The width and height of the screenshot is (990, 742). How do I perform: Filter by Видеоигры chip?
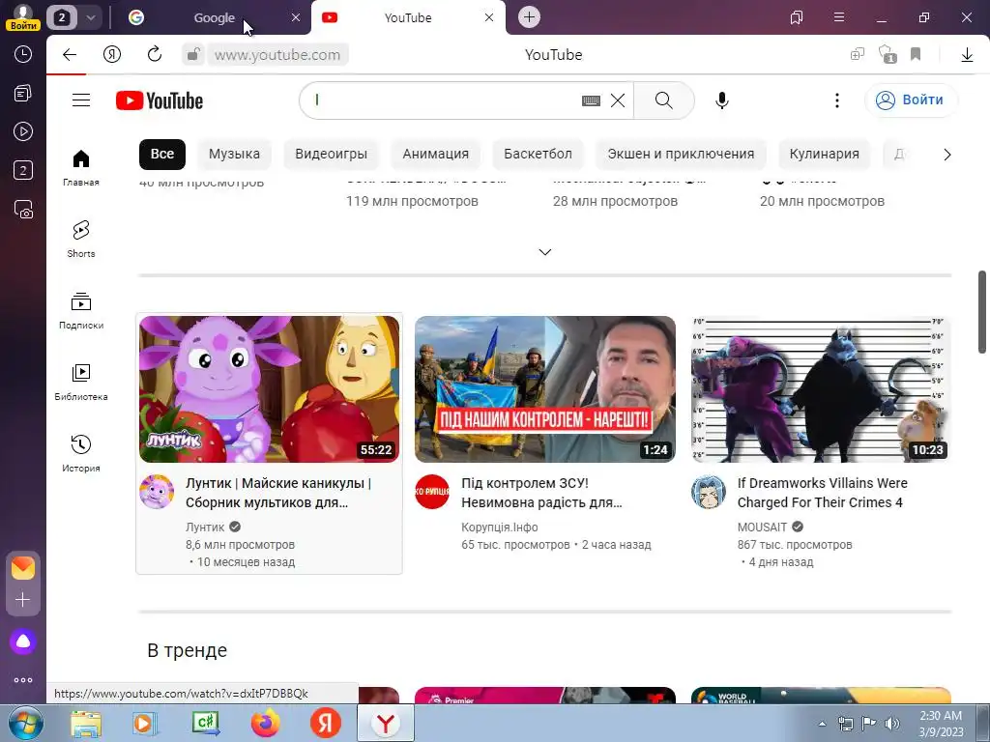331,154
